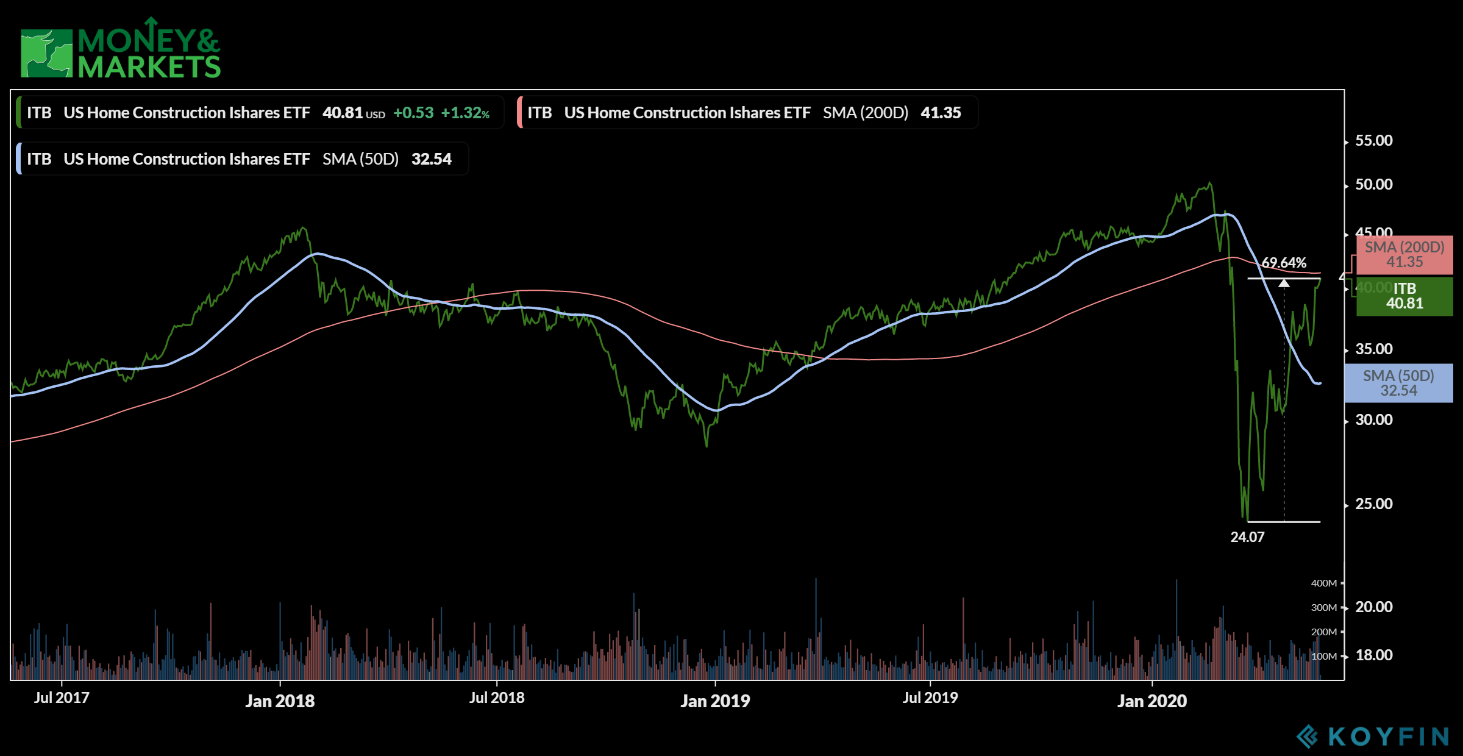Click the Jul 2017 axis label
The width and height of the screenshot is (1463, 756).
(62, 698)
